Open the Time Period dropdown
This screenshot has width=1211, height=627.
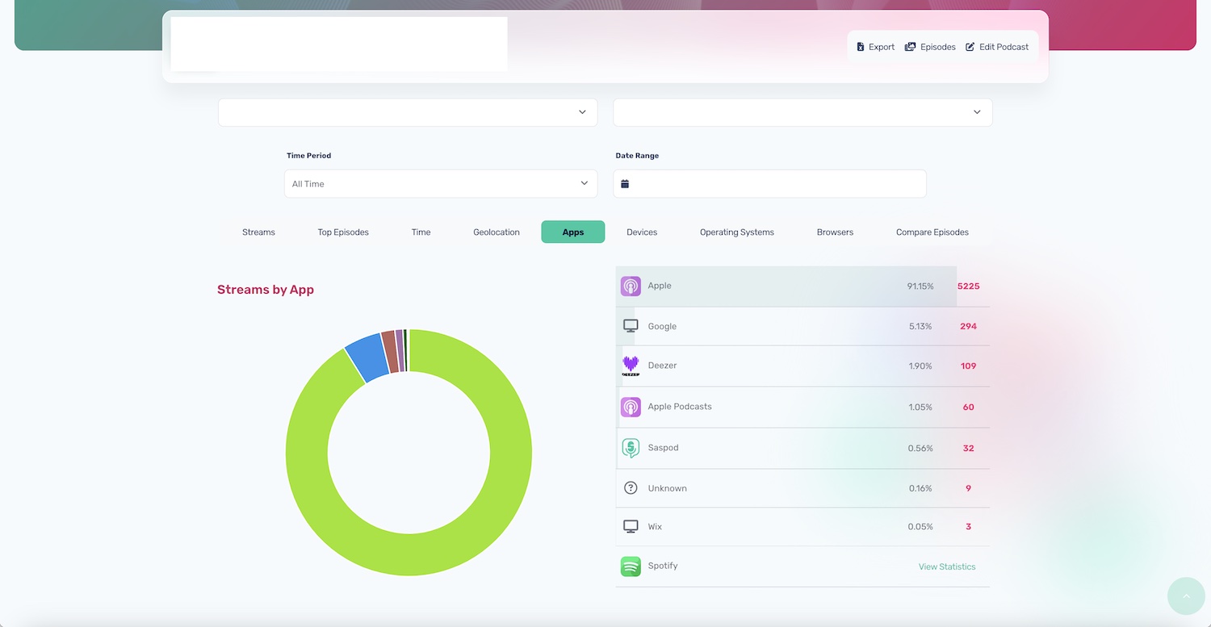(441, 184)
